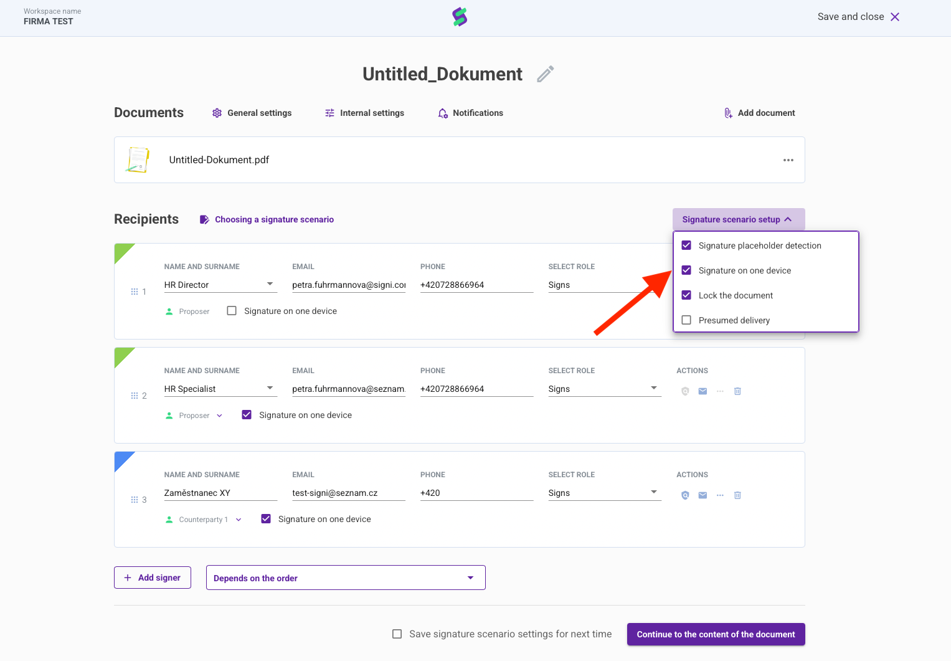Open the name dropdown arrow for HR Director
This screenshot has height=661, width=951.
[x=270, y=284]
